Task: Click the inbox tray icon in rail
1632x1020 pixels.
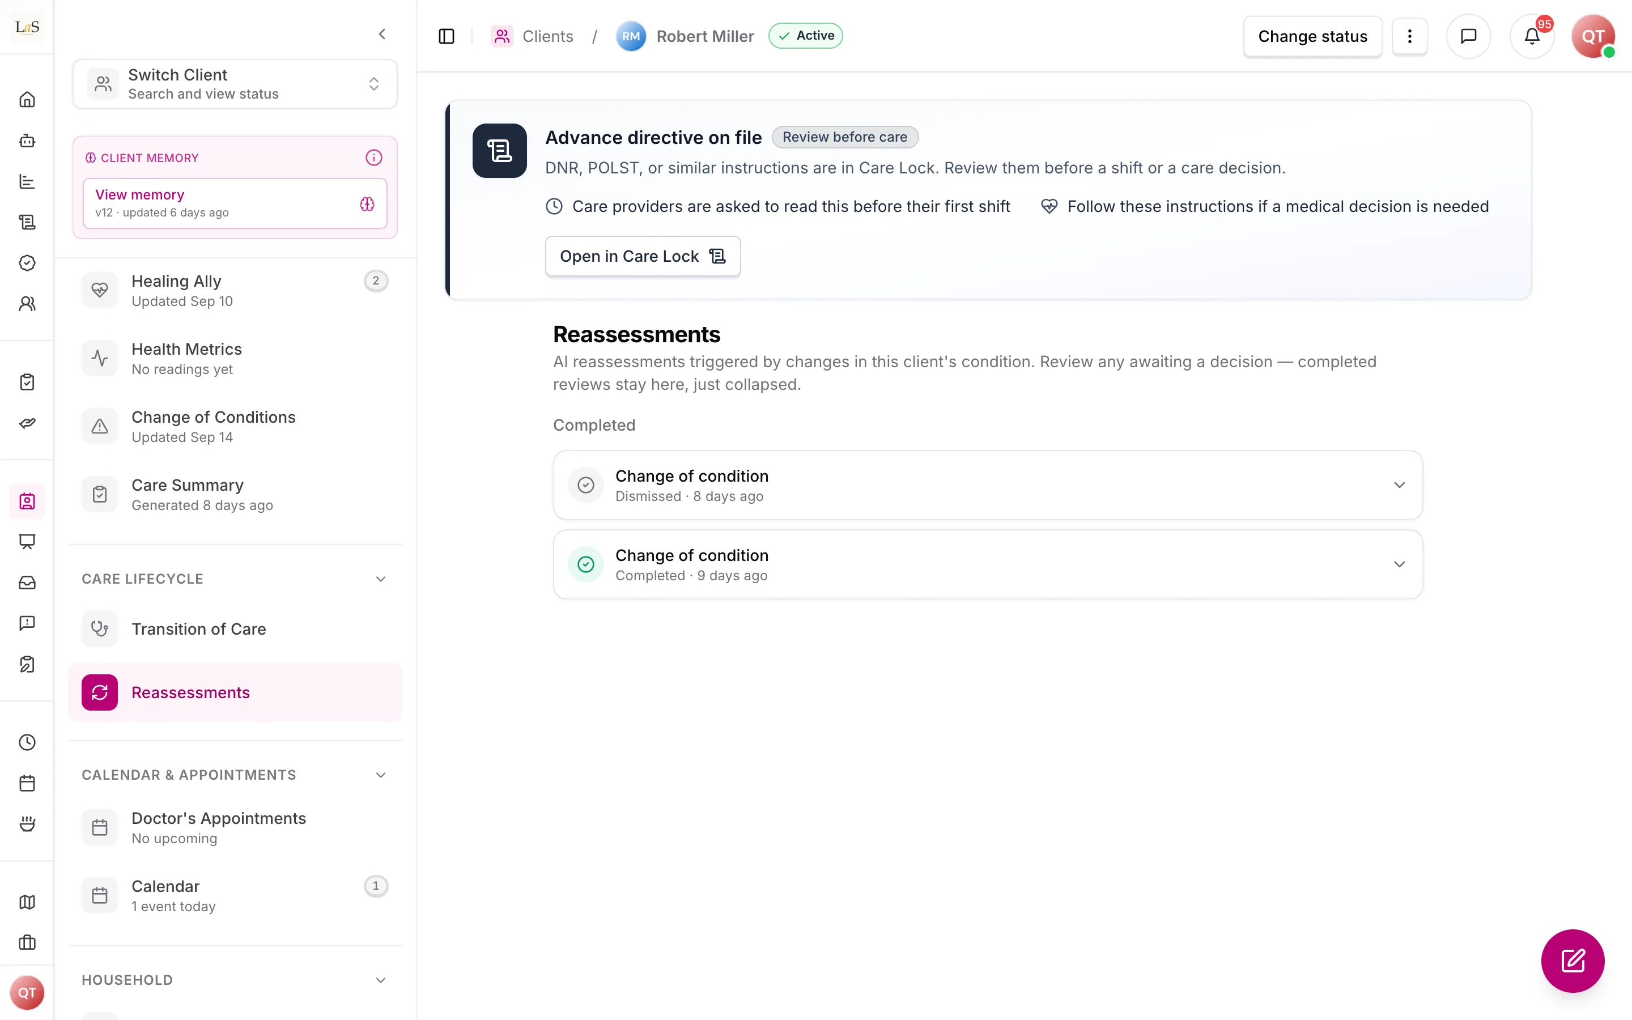Action: tap(27, 582)
